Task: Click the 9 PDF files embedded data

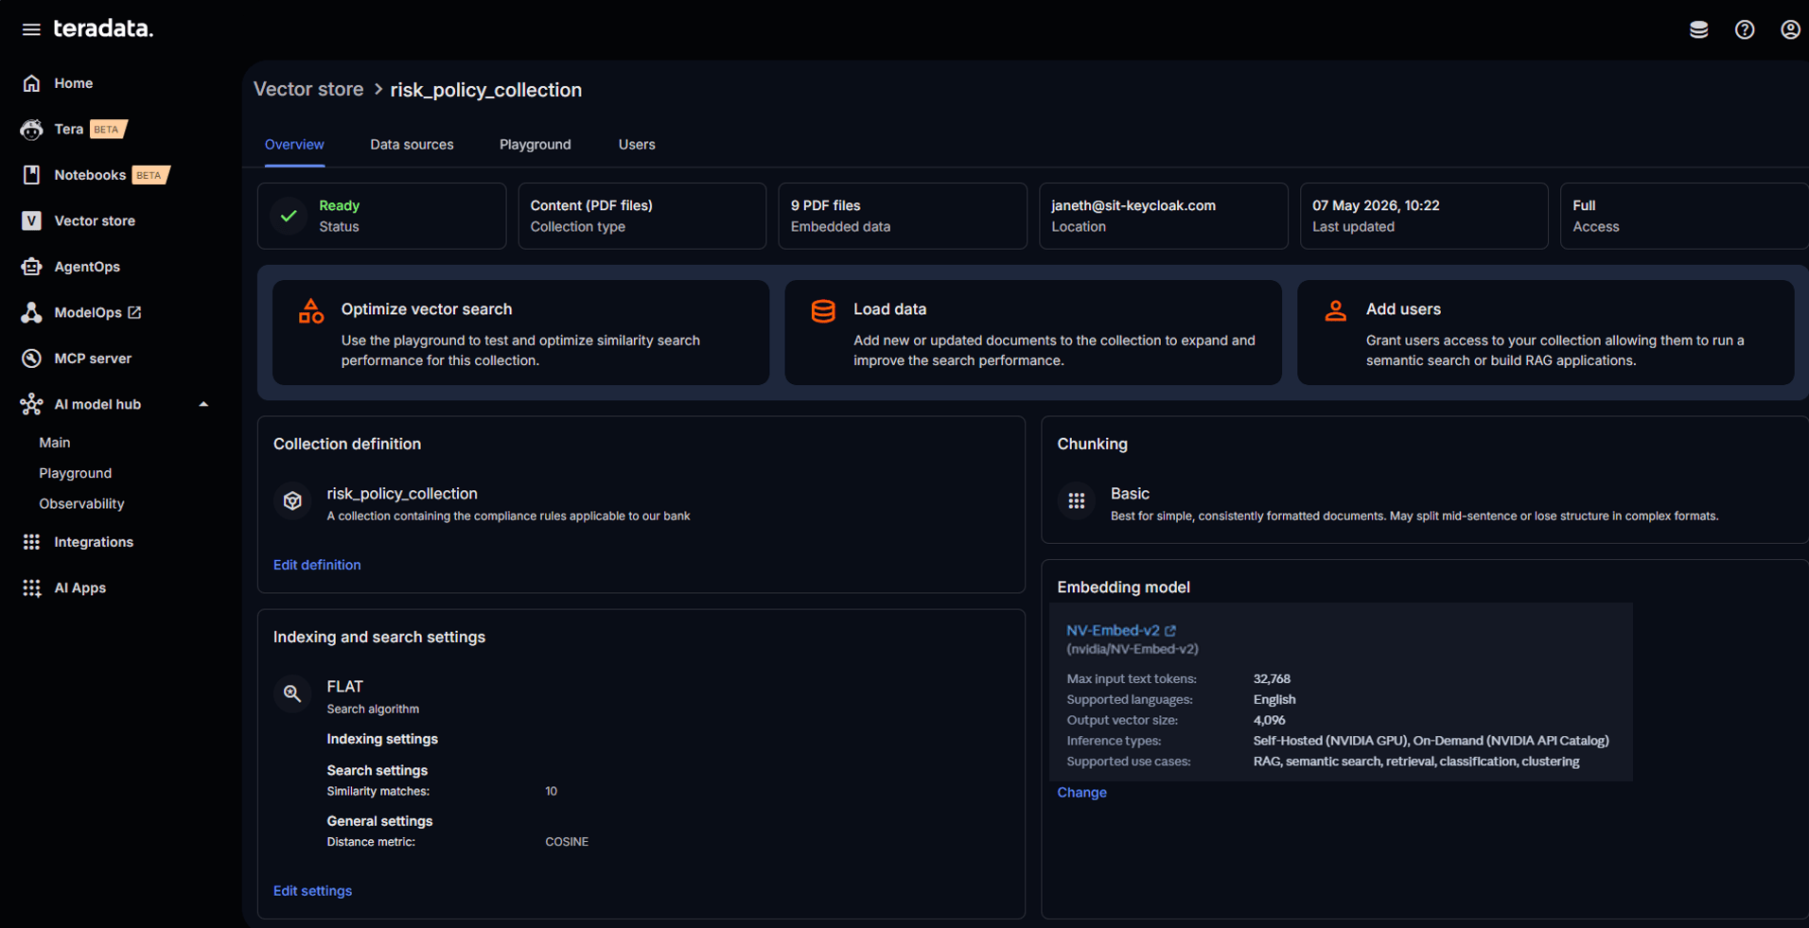Action: tap(826, 205)
